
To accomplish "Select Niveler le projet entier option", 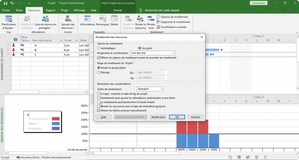I will pyautogui.click(x=99, y=68).
